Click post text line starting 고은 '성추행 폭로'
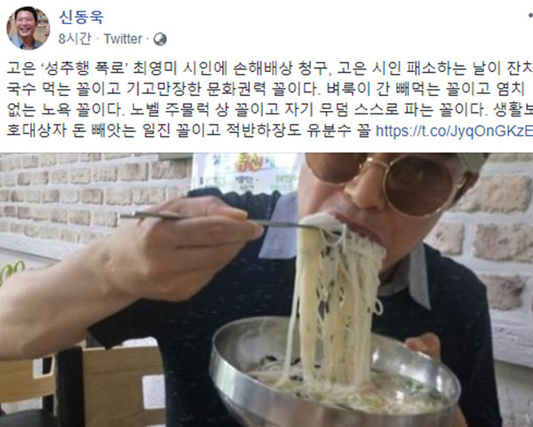 pyautogui.click(x=270, y=69)
